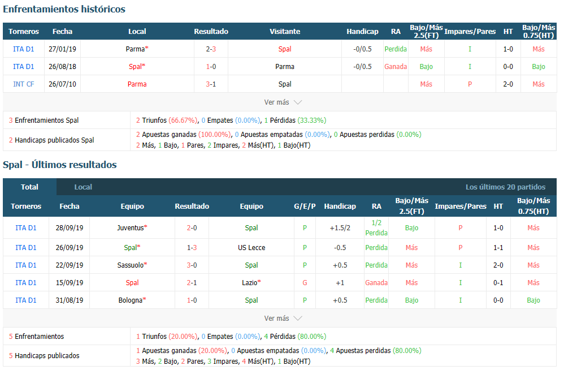
Task: Select Bologna team name
Action: 130,300
